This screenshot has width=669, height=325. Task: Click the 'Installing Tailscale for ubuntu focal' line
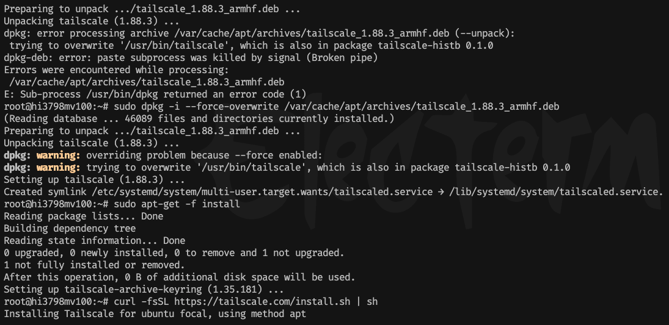(x=155, y=314)
